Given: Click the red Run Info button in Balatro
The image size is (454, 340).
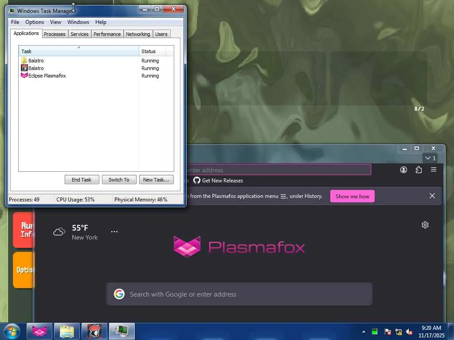Looking at the screenshot, I should (x=24, y=230).
